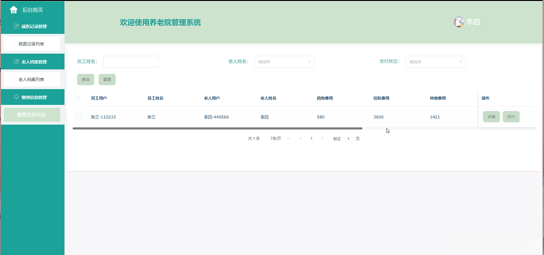Open 老人档案列表 menu item
Viewport: 544px width, 255px height.
(x=32, y=79)
